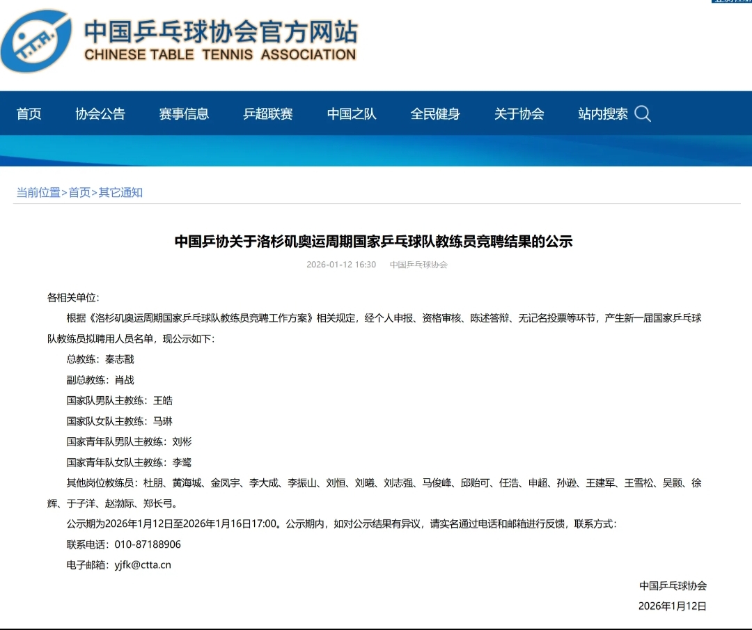Open the 乒超联赛 navigation menu item
The width and height of the screenshot is (752, 630).
point(269,113)
